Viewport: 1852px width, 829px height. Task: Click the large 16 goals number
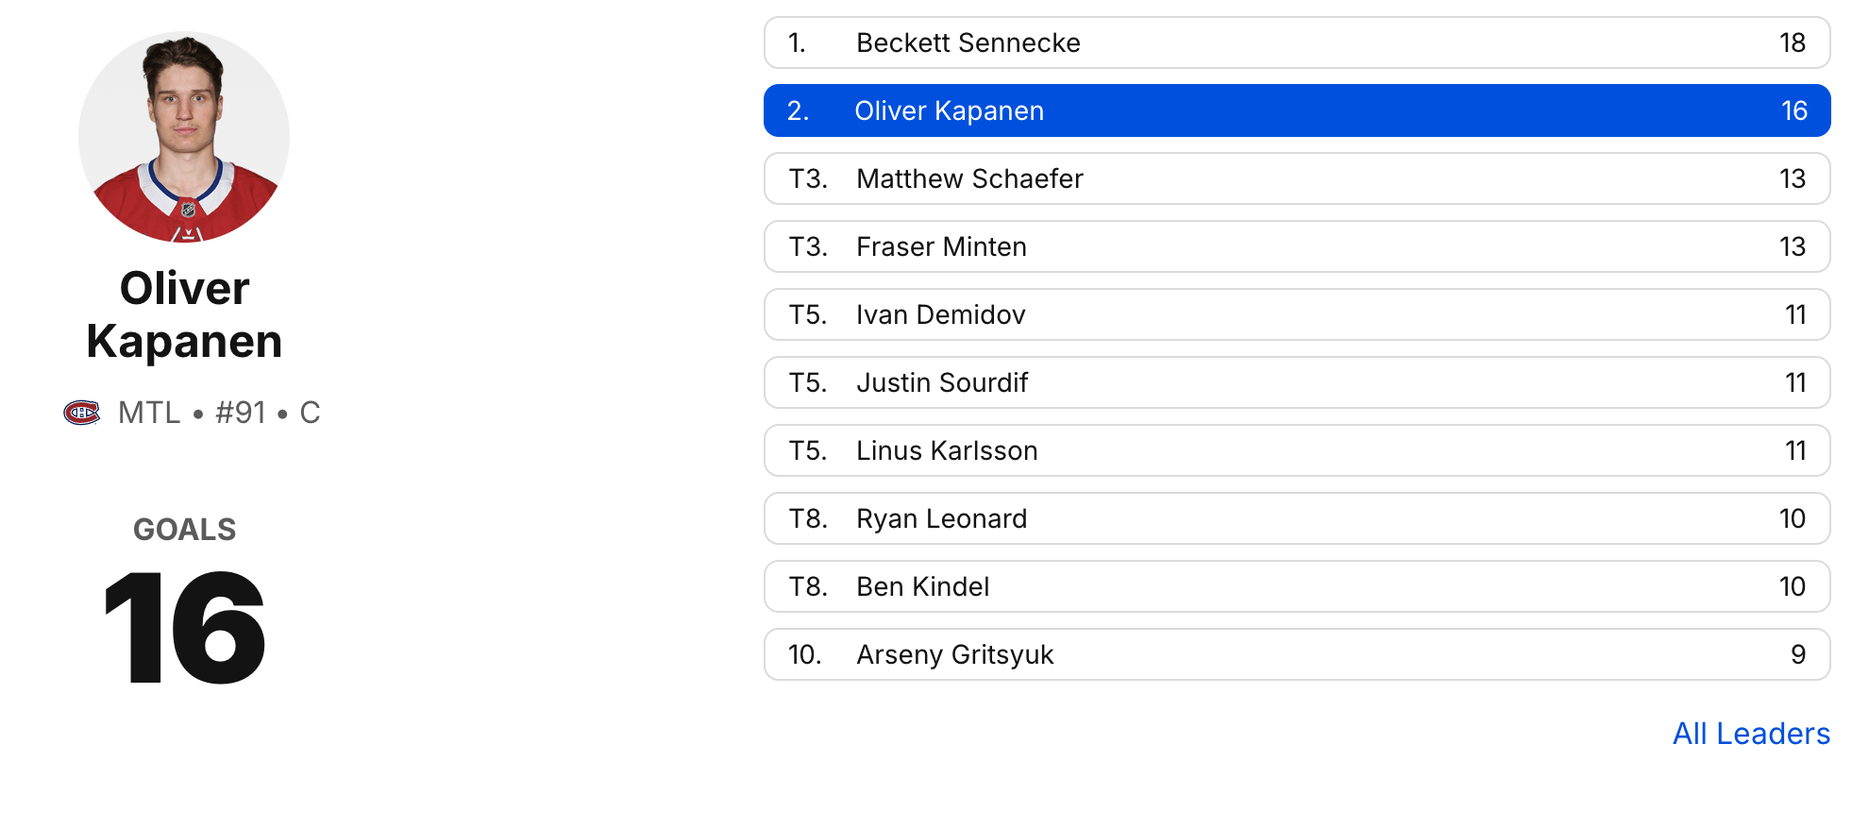click(184, 628)
